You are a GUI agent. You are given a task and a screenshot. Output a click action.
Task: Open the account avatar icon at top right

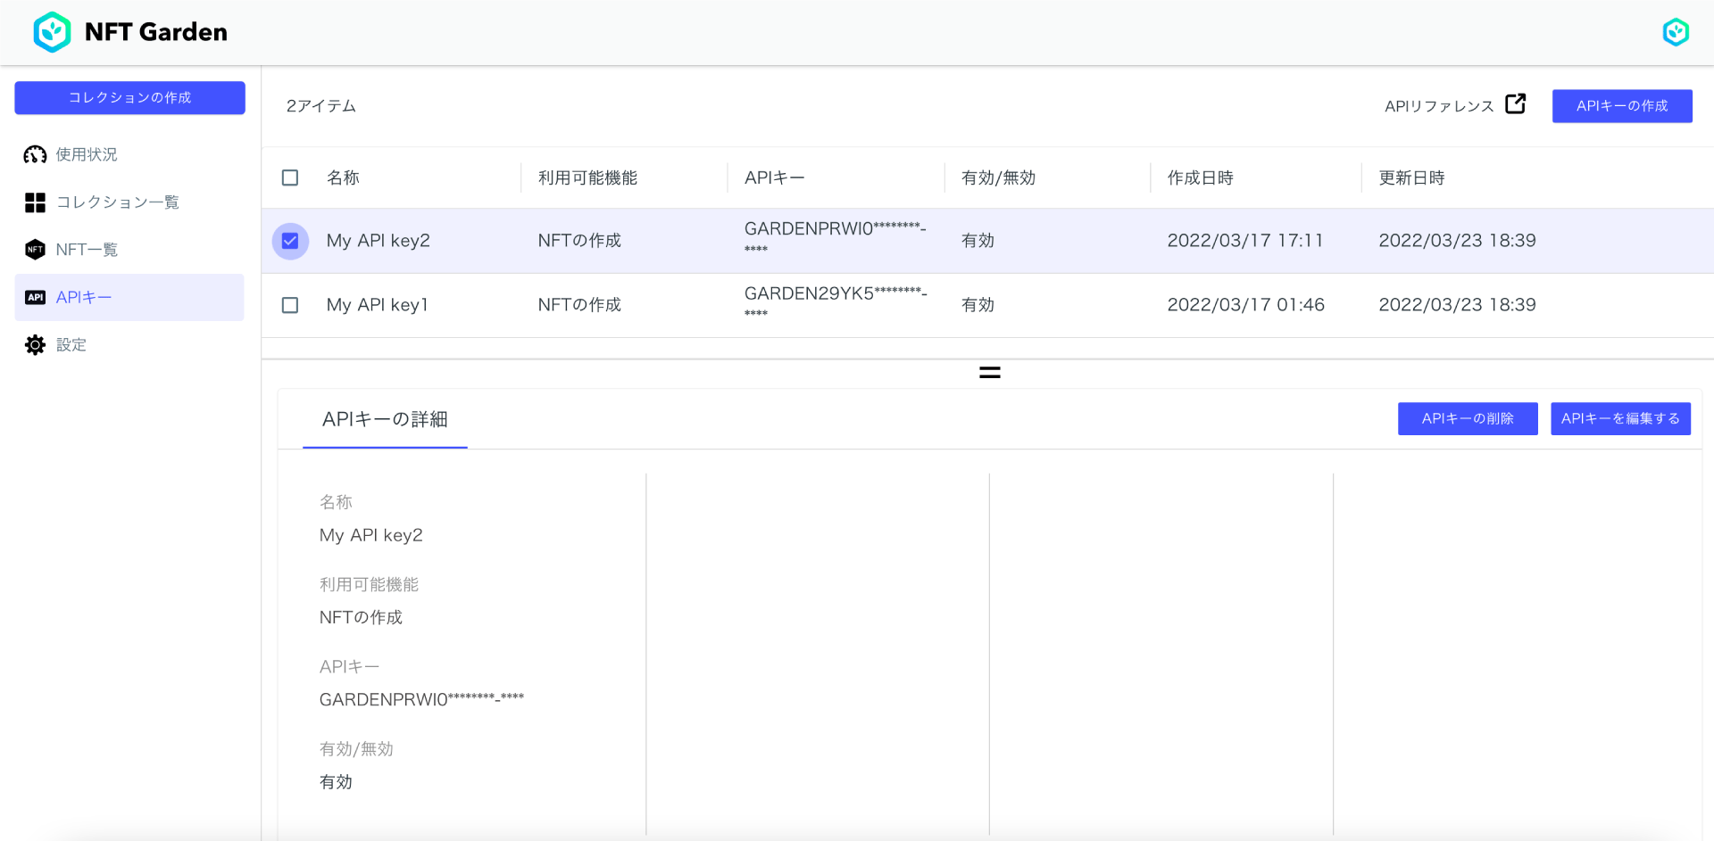point(1676,32)
